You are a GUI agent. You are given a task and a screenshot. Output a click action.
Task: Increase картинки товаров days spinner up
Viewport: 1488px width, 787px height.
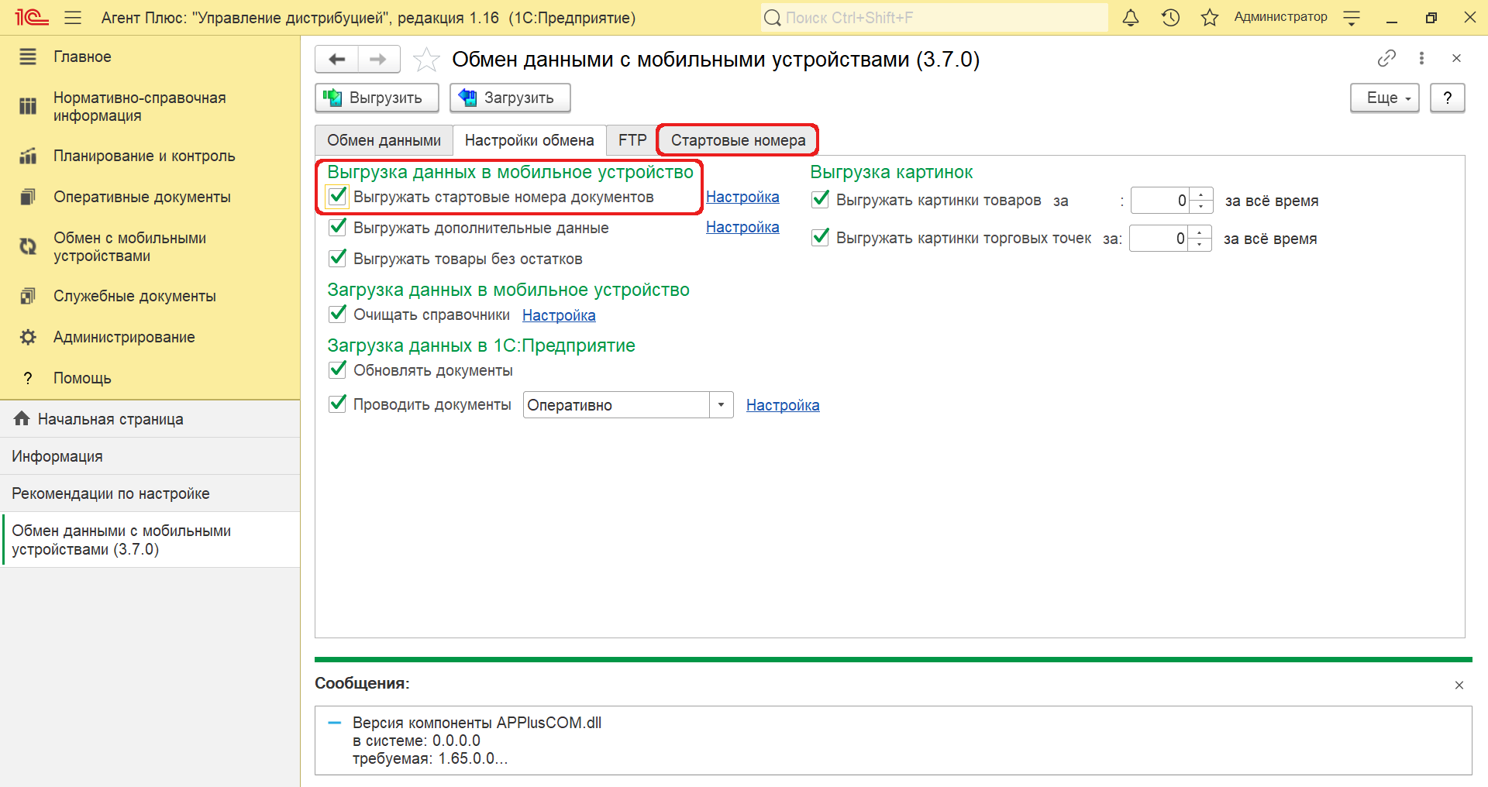[x=1200, y=194]
